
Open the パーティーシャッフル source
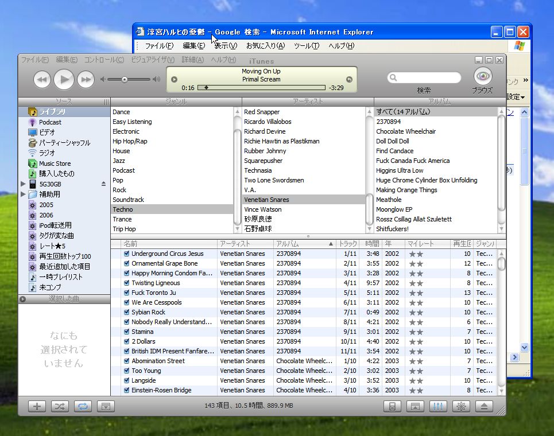tap(64, 143)
